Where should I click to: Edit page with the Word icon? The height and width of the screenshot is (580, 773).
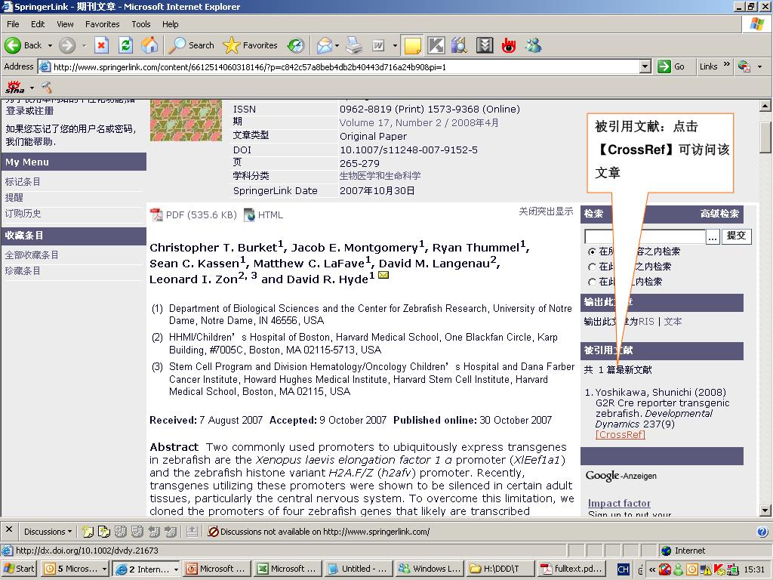[x=378, y=45]
